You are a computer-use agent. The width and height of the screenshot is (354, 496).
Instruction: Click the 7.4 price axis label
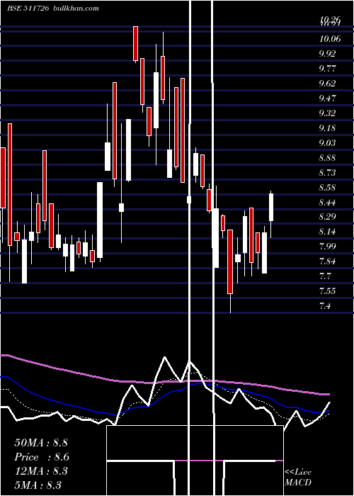pos(326,306)
